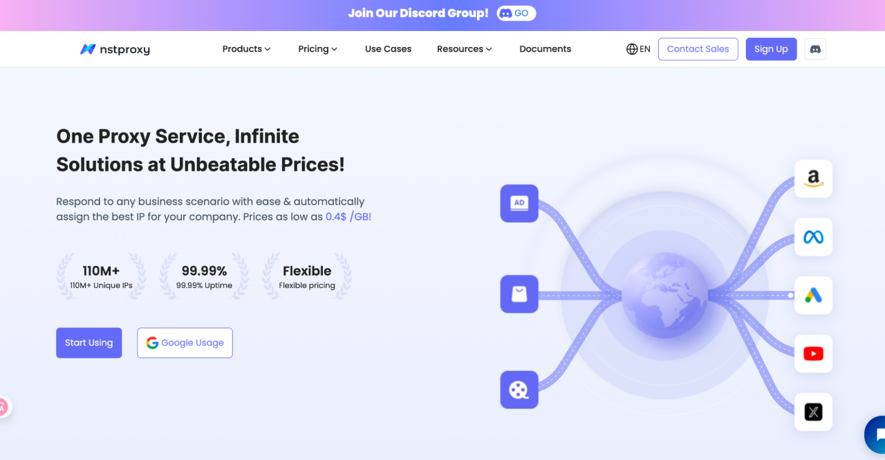This screenshot has width=885, height=460.
Task: Click the X (Twitter) logo icon
Action: pyautogui.click(x=813, y=412)
